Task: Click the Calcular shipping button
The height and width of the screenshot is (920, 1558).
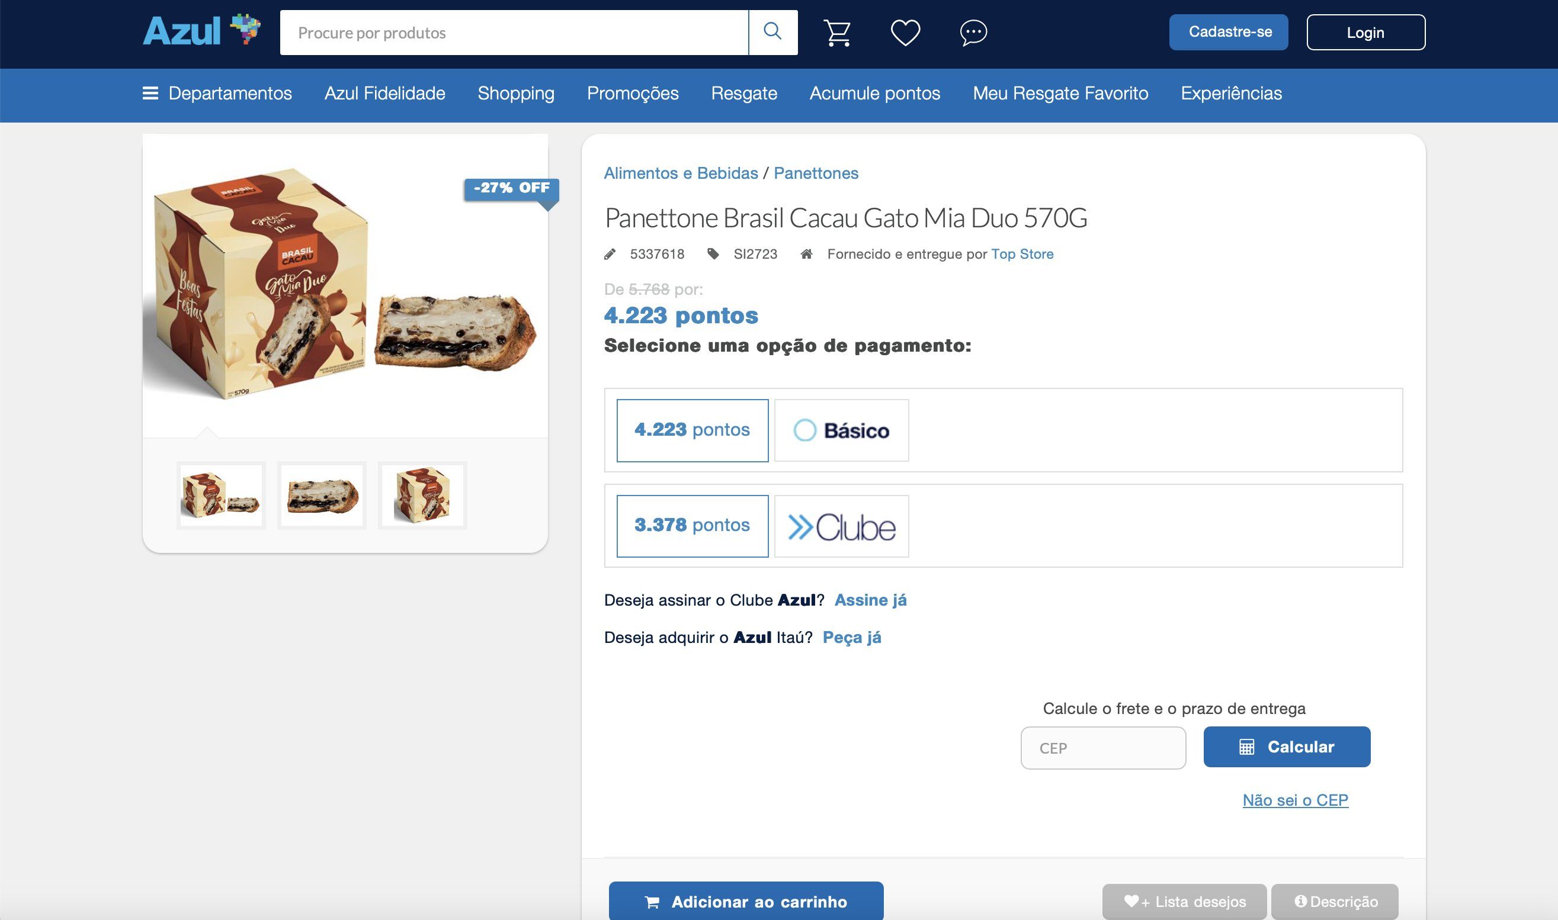Action: pyautogui.click(x=1287, y=747)
